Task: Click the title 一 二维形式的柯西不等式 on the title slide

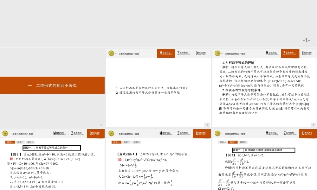Action: (x=52, y=85)
